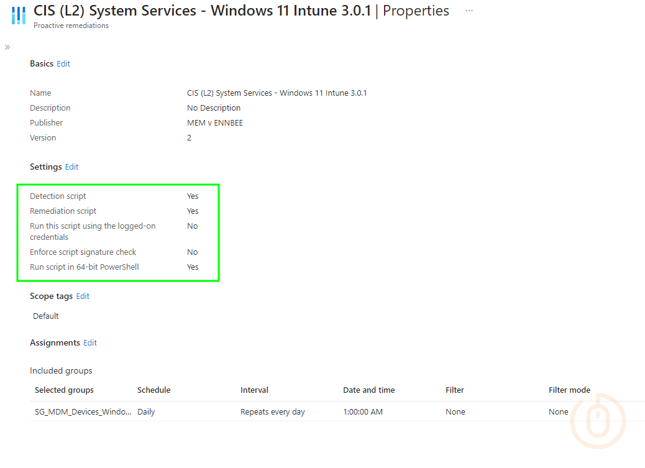Click the Default scope tag
645x468 pixels.
(45, 316)
